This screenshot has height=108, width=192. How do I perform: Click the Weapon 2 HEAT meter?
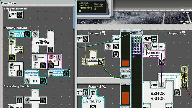point(125,94)
